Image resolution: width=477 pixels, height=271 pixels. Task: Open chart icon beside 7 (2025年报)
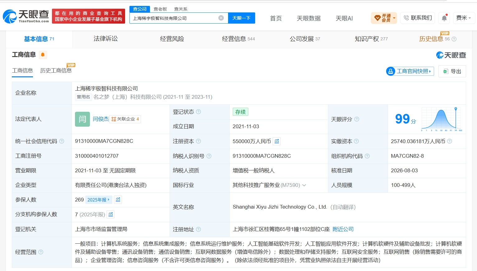coord(111,214)
